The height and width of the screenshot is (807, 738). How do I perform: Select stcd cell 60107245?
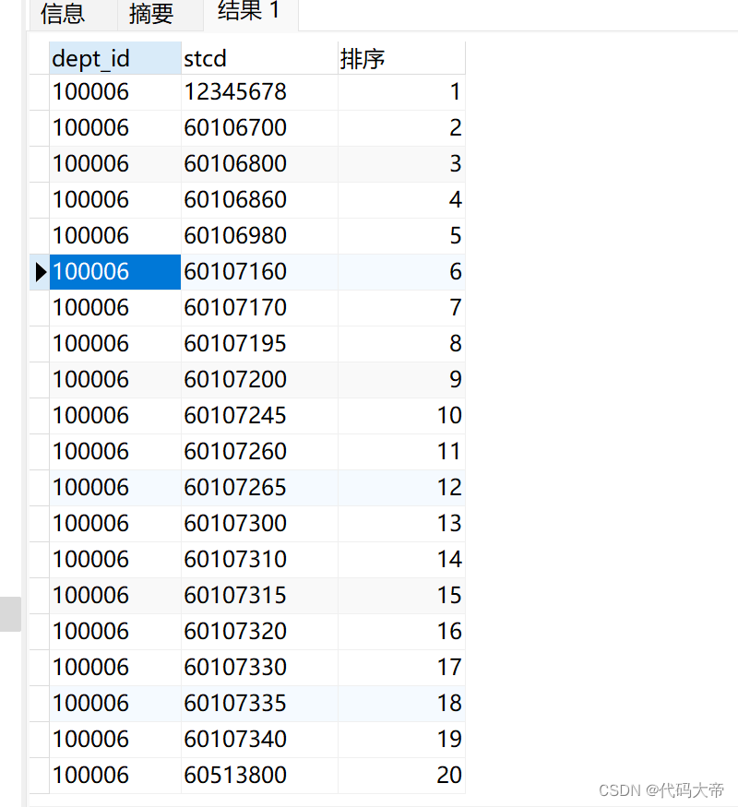click(x=259, y=416)
